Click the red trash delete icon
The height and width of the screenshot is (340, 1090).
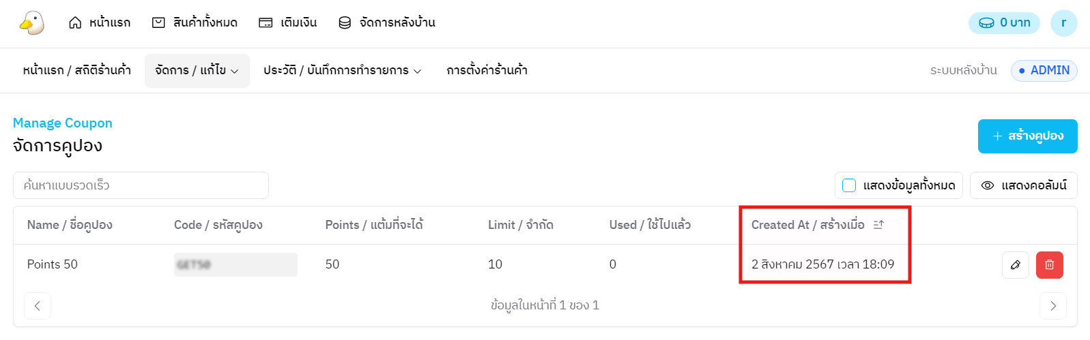click(x=1049, y=265)
